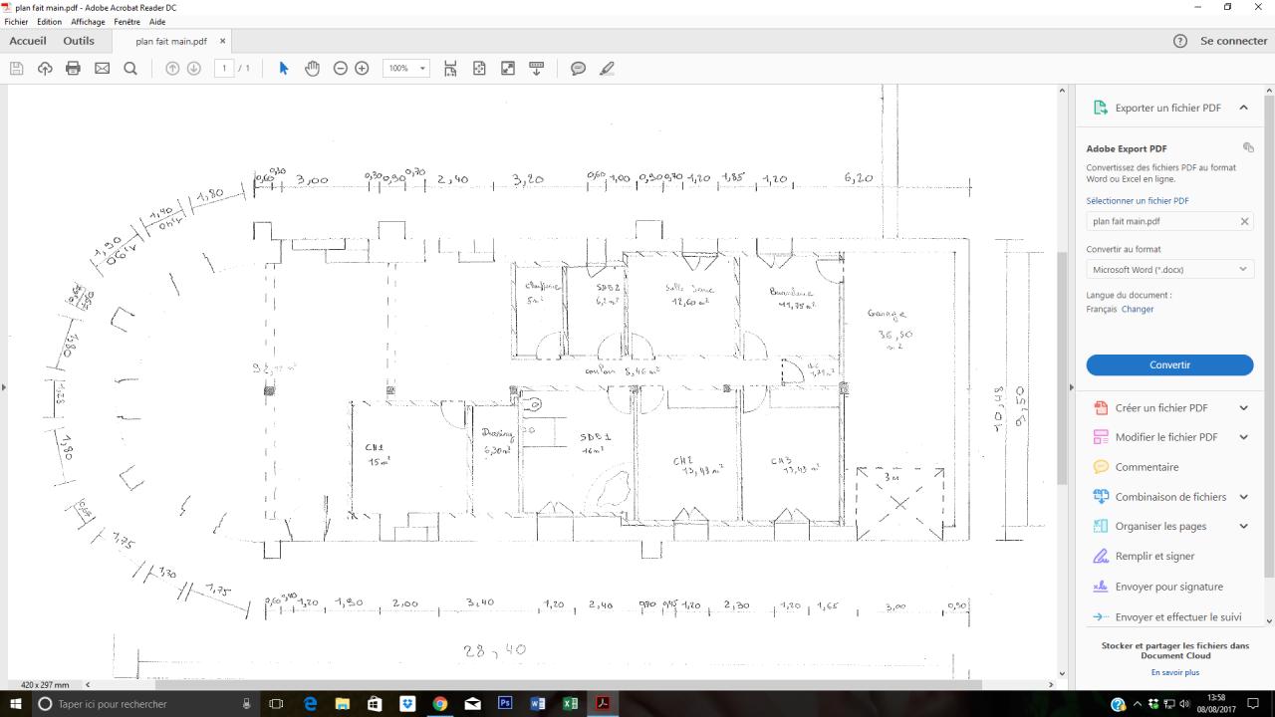The image size is (1275, 717).
Task: Open Chrome from the taskbar
Action: (440, 703)
